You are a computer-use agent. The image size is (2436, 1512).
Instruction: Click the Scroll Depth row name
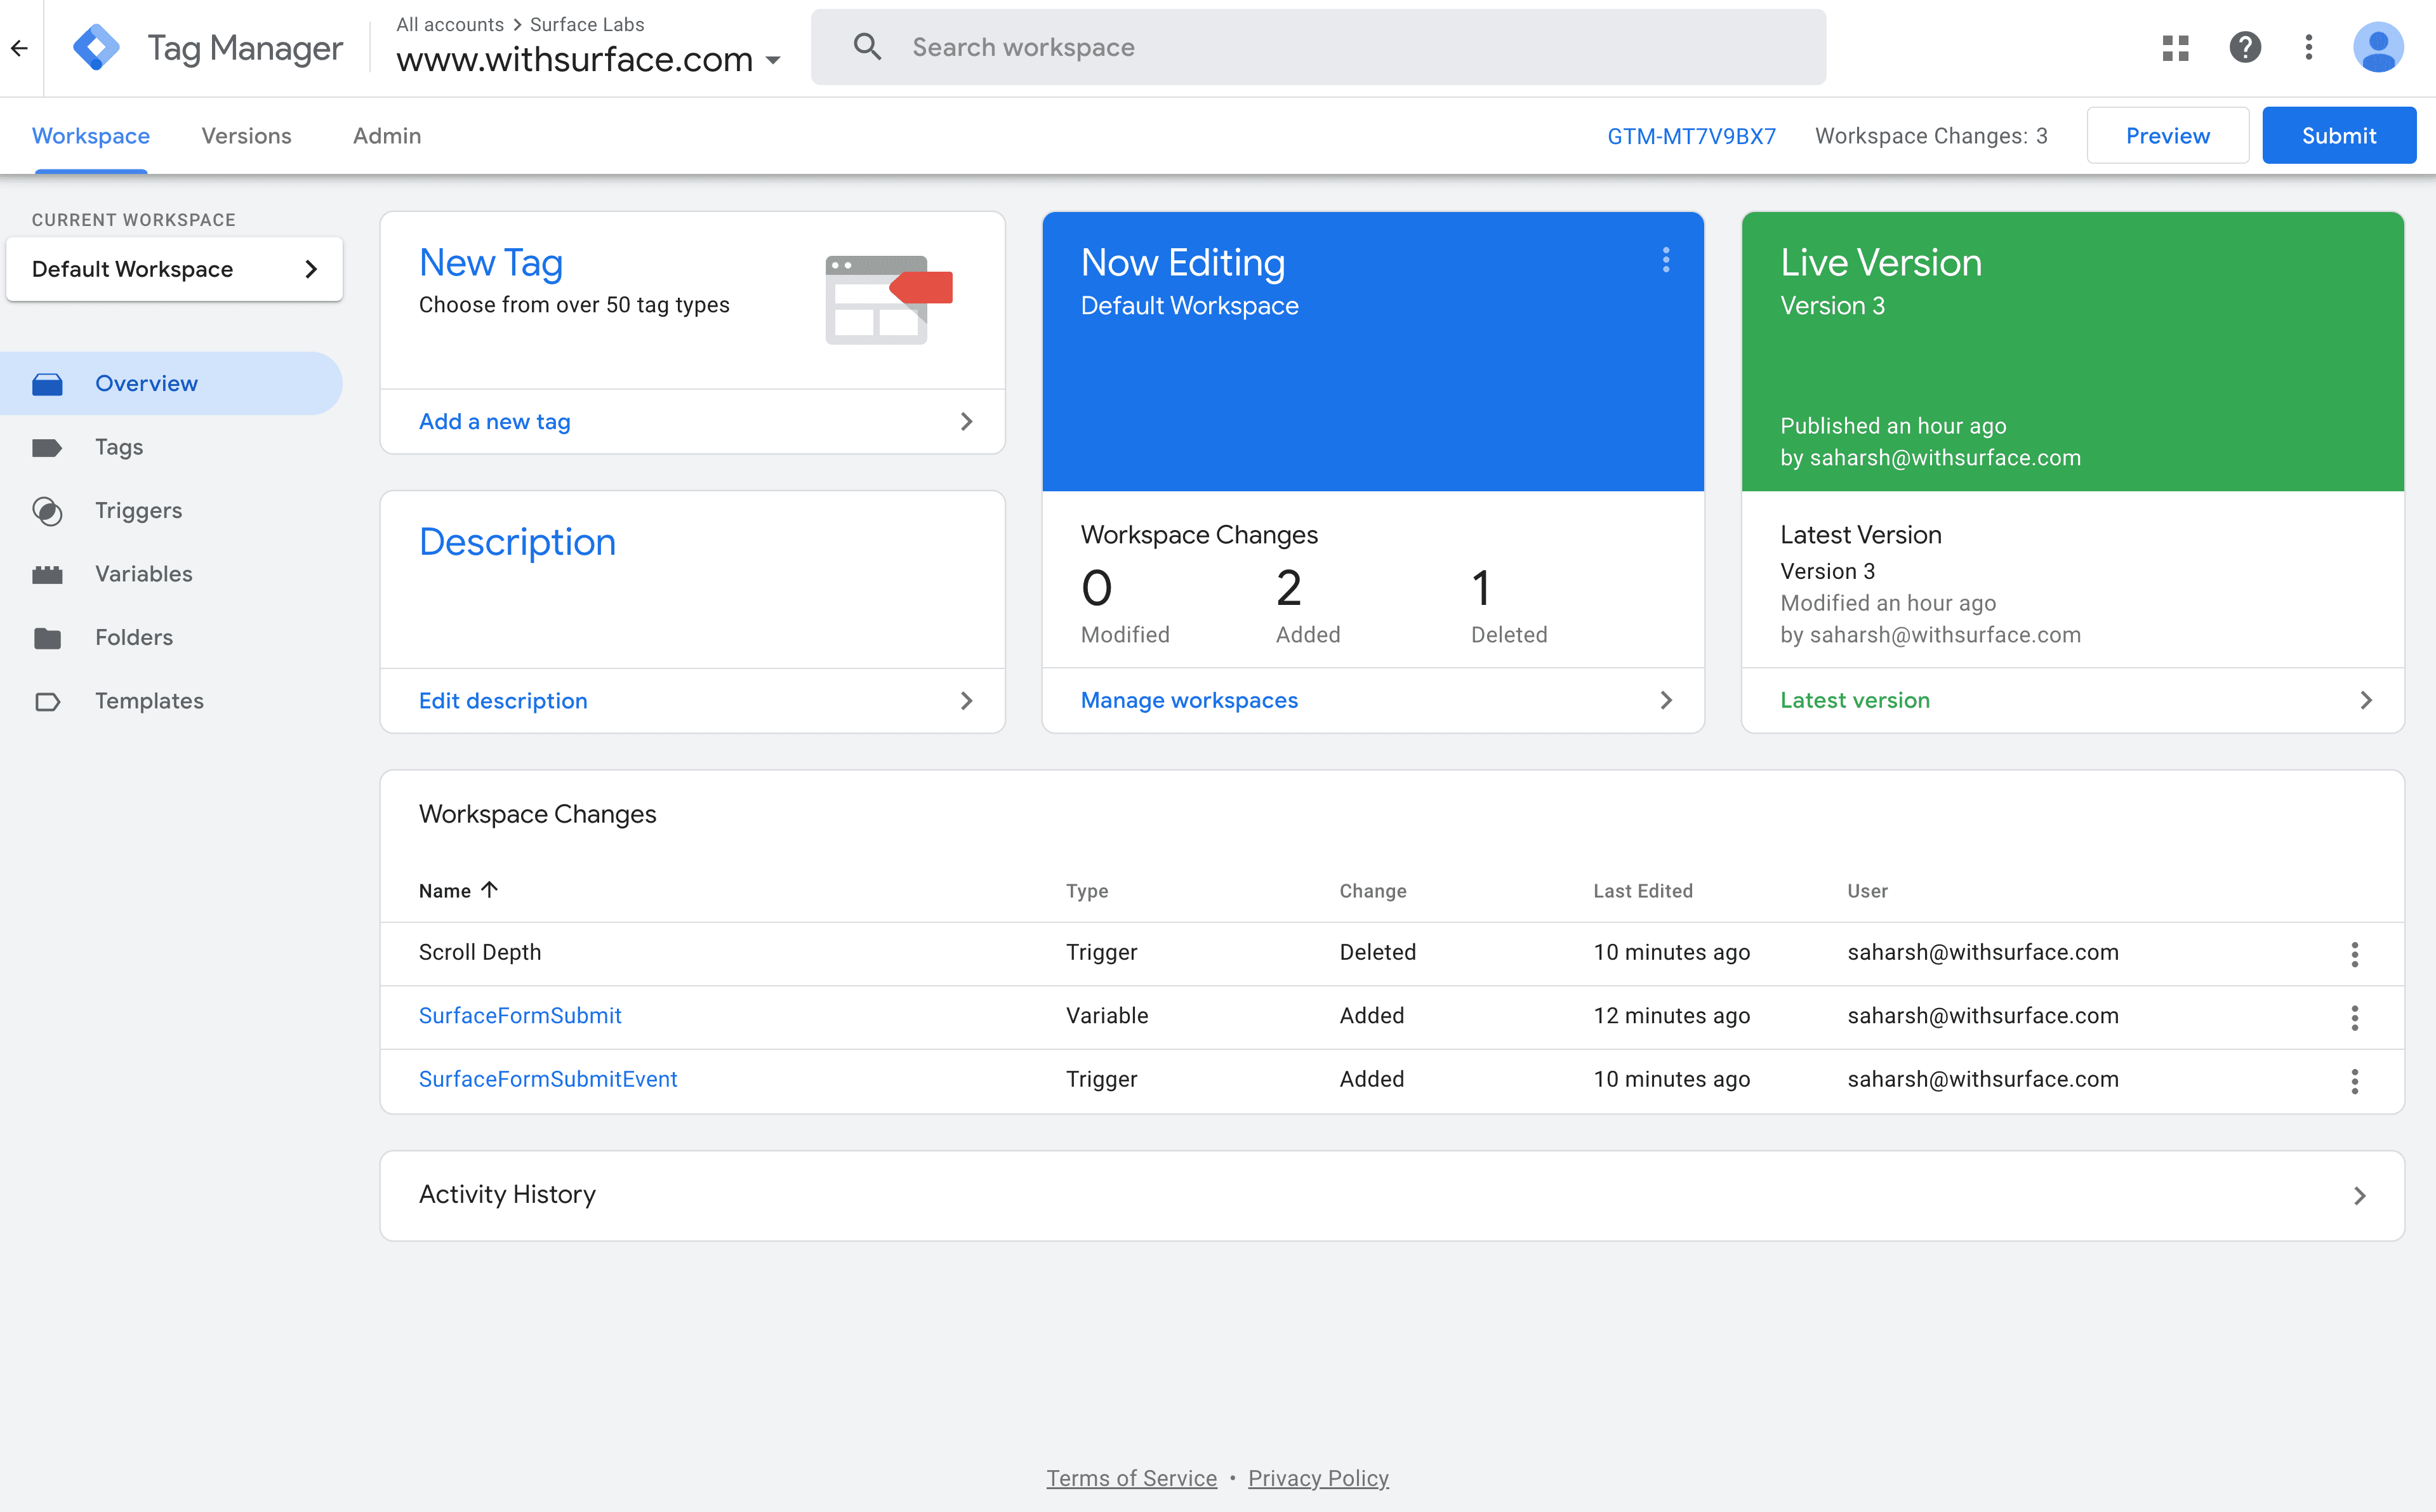coord(480,952)
